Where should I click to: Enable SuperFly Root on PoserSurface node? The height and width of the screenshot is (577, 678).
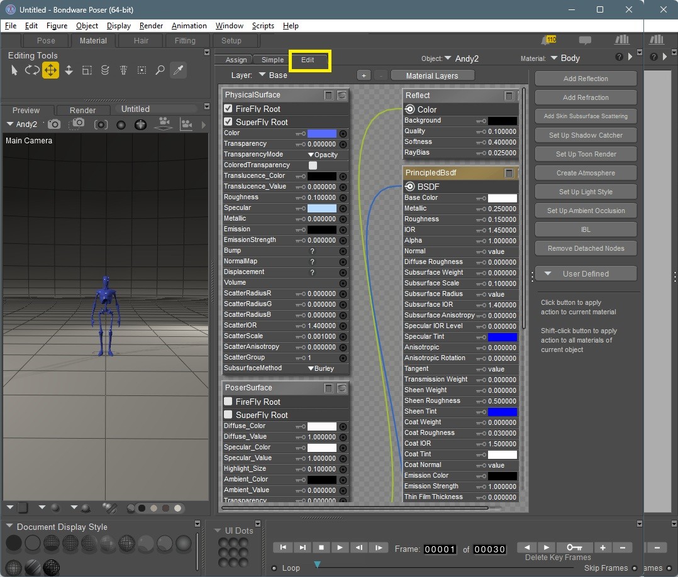pos(228,415)
